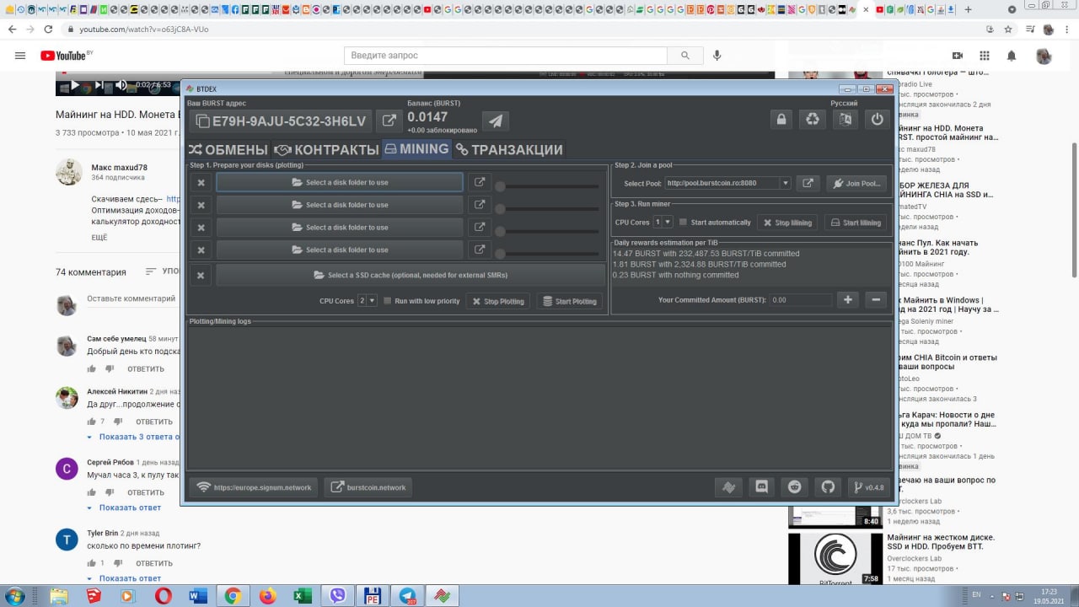Image resolution: width=1079 pixels, height=607 pixels.
Task: Click version v0.4.8 button
Action: 868,487
